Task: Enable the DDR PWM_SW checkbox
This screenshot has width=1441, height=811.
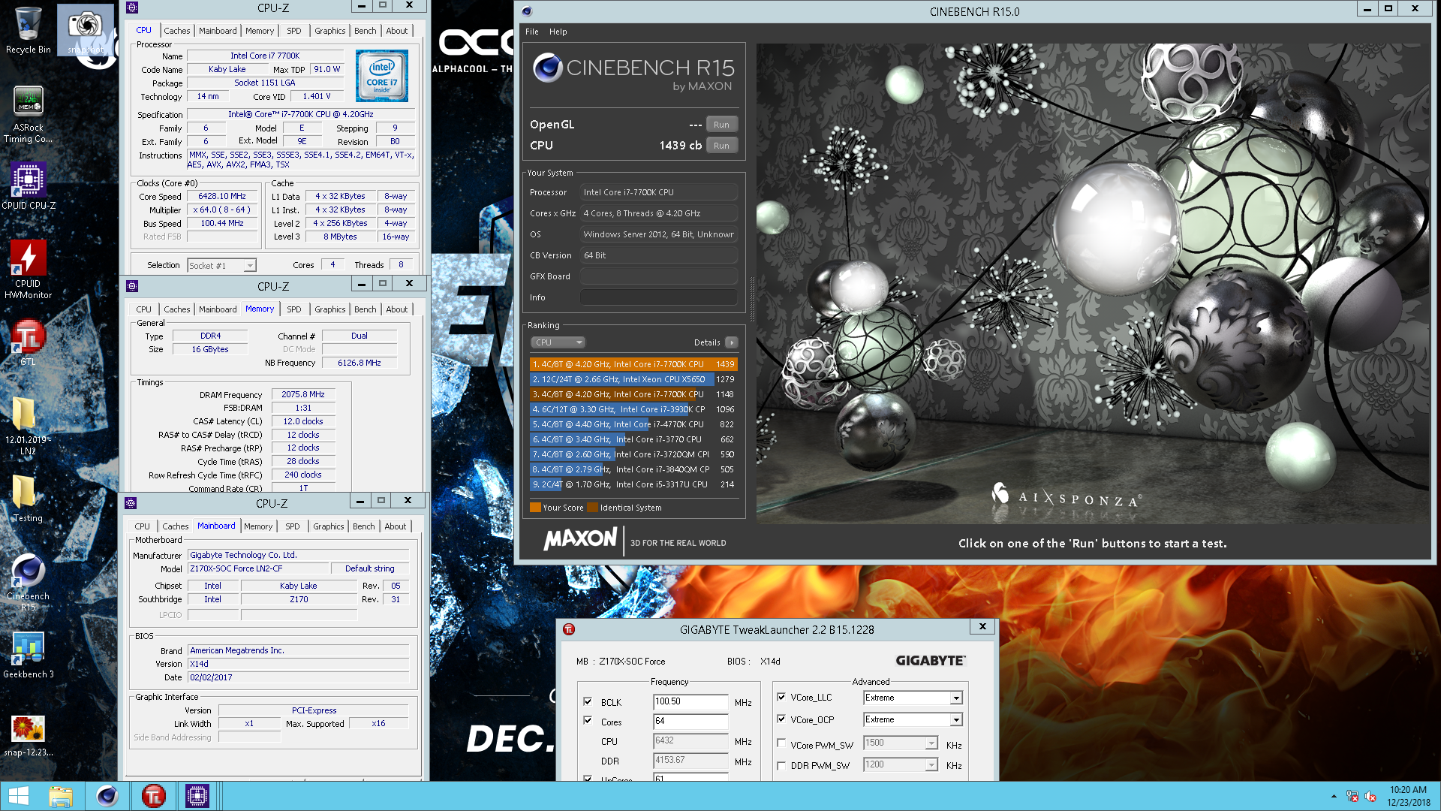Action: (781, 766)
